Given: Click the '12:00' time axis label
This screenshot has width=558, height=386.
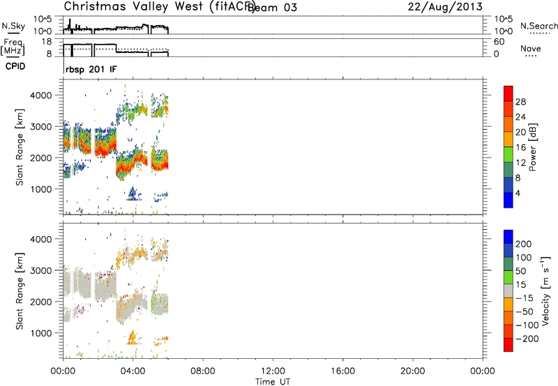Looking at the screenshot, I should pyautogui.click(x=273, y=371).
